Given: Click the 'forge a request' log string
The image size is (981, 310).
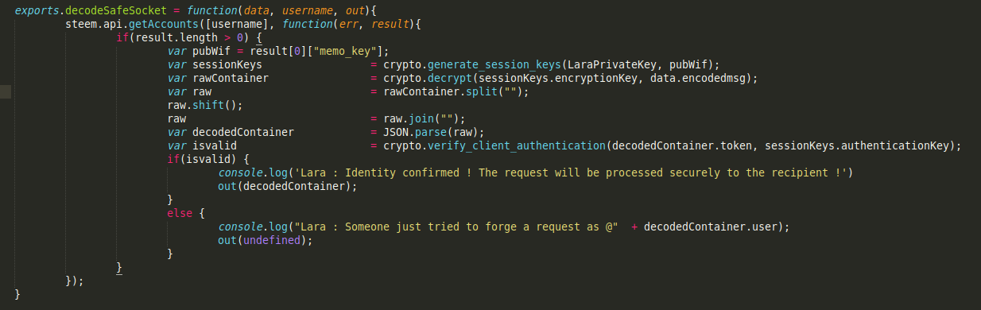Looking at the screenshot, I should (x=452, y=227).
